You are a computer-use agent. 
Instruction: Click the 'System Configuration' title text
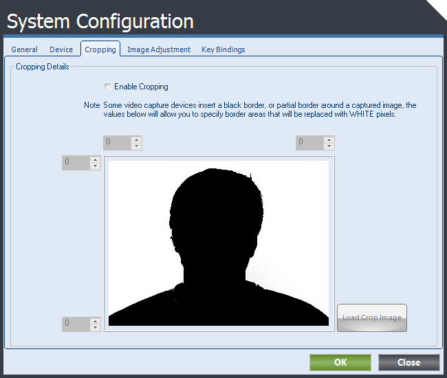(100, 21)
